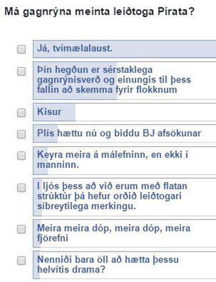The height and width of the screenshot is (282, 216).
Task: Select checkbox for 'Meira meira dóp' option
Action: (x=22, y=229)
